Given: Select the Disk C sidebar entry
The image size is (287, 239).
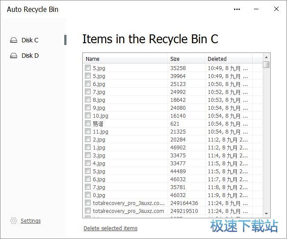Looking at the screenshot, I should (33, 40).
